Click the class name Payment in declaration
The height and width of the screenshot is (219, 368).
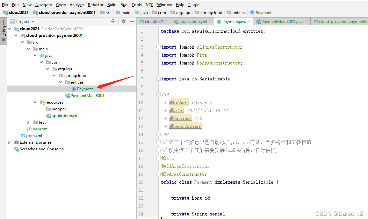tap(203, 182)
